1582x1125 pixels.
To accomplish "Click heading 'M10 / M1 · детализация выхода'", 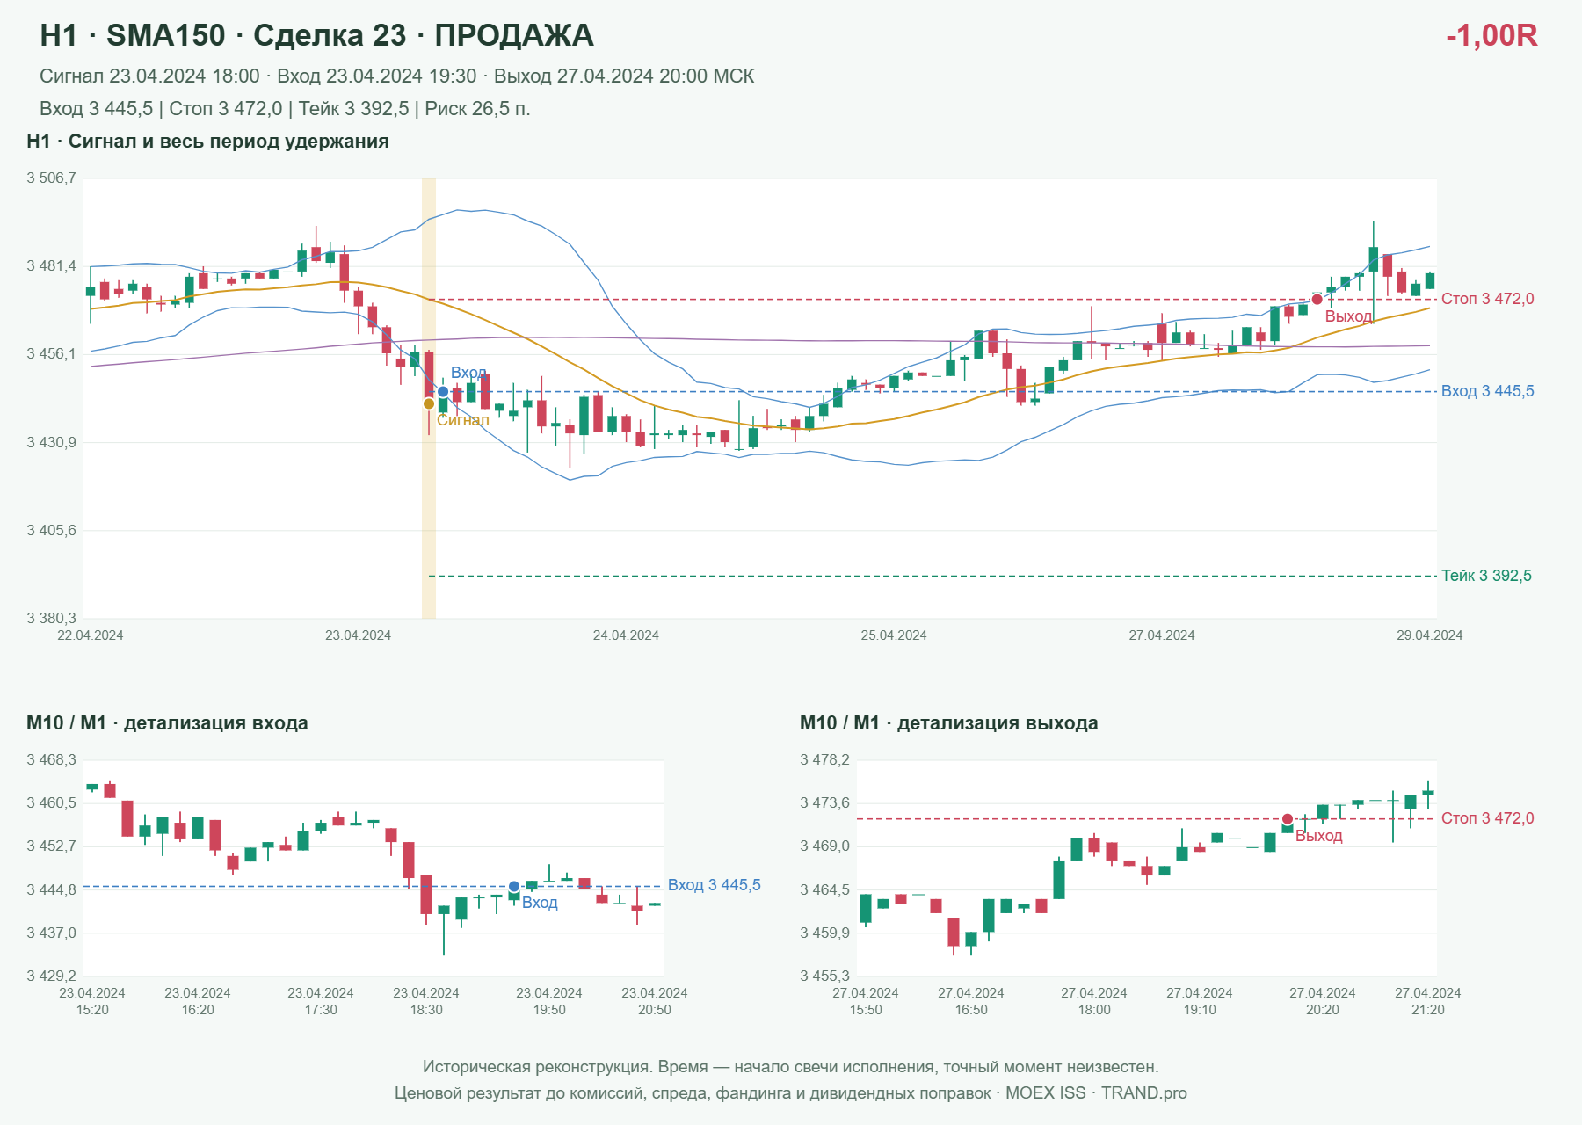I will [949, 723].
